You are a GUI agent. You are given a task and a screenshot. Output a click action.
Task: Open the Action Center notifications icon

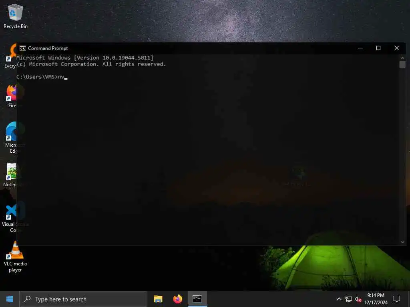pos(397,299)
